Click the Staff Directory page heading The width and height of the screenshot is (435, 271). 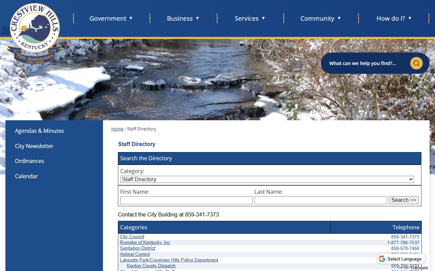click(137, 144)
